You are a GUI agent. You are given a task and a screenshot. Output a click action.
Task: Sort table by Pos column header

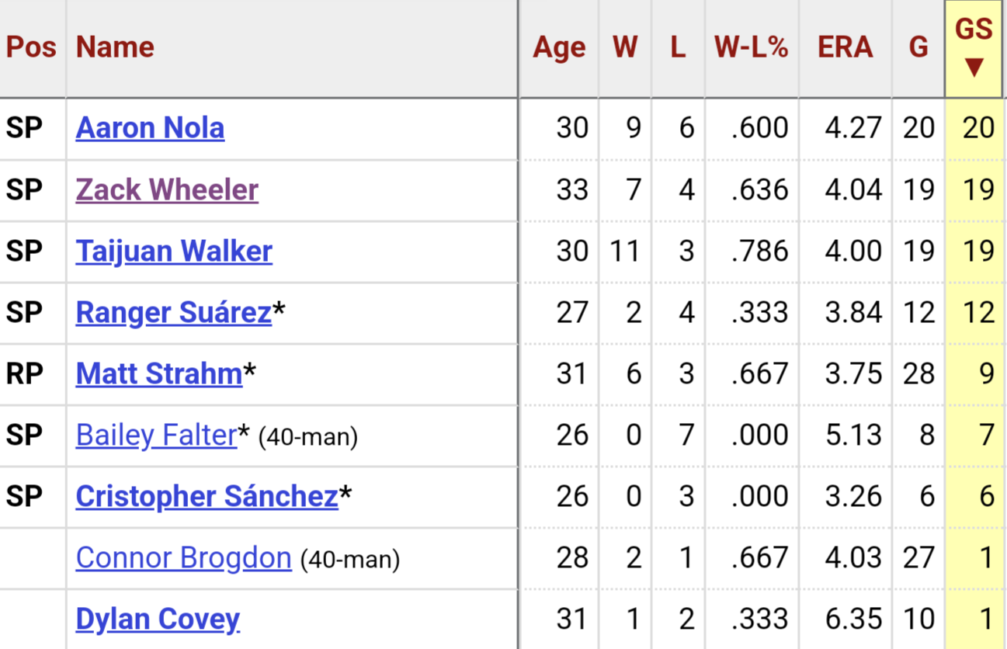pos(31,48)
